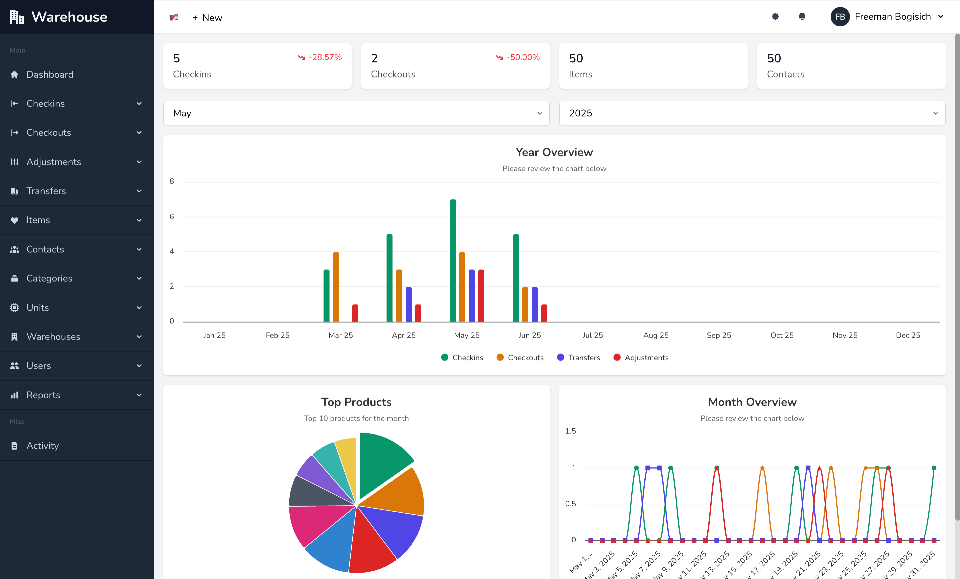Click the Dashboard home icon

point(14,74)
